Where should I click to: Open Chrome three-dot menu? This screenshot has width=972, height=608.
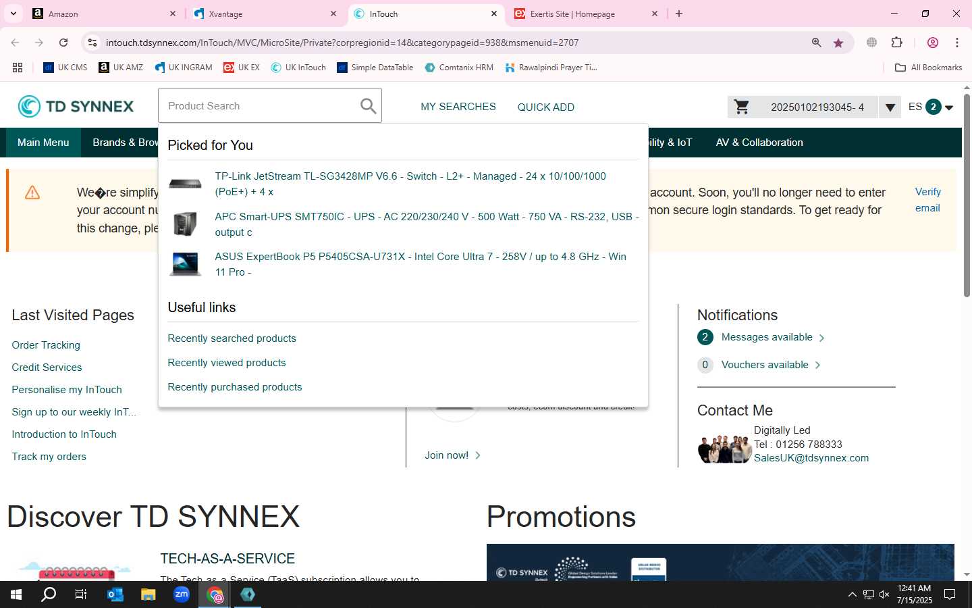tap(957, 43)
